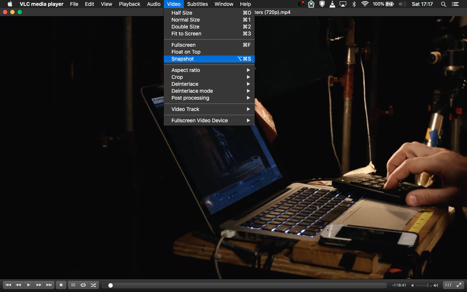The width and height of the screenshot is (467, 292).
Task: Show the playlist using the list icon
Action: [x=73, y=285]
